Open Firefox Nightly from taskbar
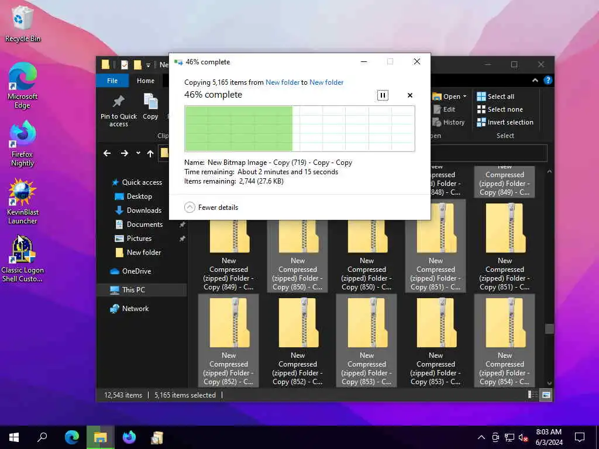599x449 pixels. (x=129, y=437)
